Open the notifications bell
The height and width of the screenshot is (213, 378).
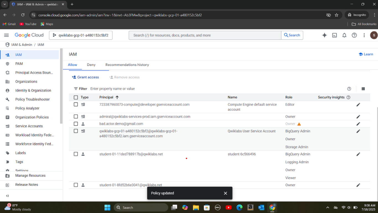(x=344, y=35)
